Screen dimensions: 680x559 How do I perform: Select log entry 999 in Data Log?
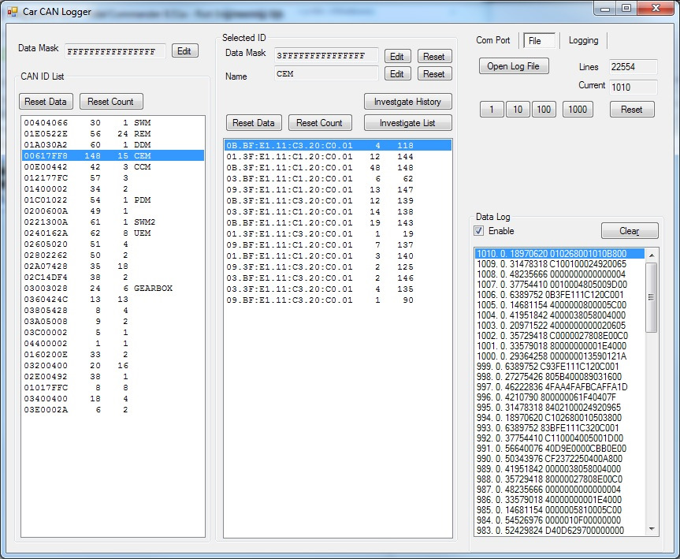[x=560, y=367]
